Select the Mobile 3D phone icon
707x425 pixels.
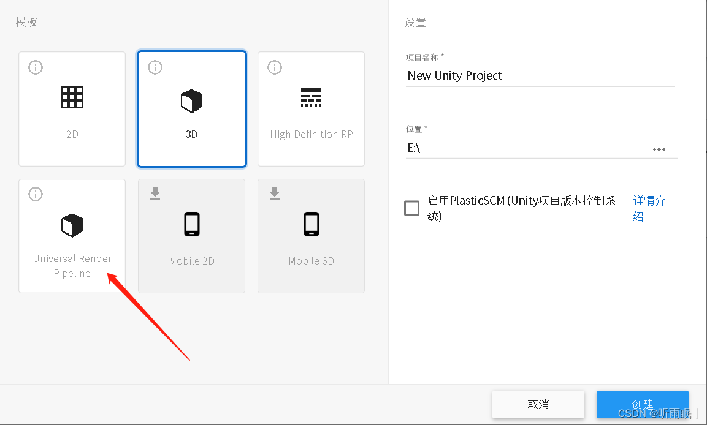click(x=311, y=224)
